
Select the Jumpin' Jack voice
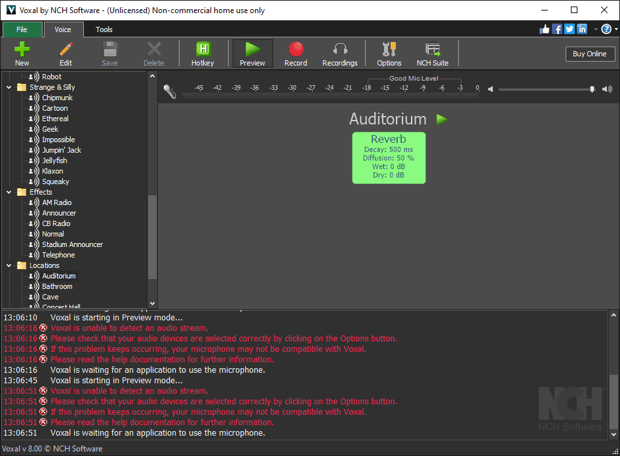point(62,150)
